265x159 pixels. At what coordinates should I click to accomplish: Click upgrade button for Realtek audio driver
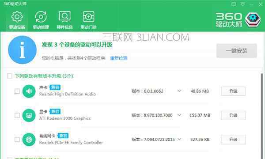click(233, 91)
